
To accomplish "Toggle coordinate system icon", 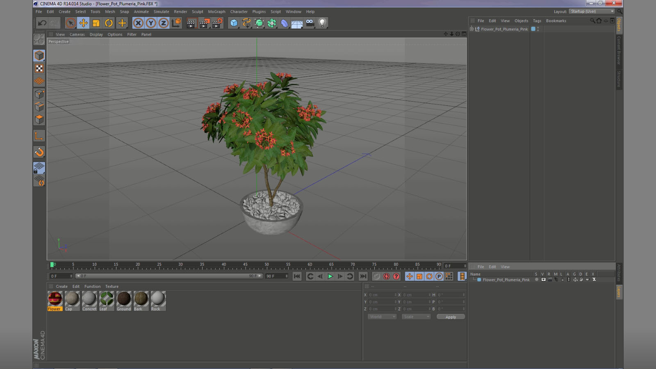I will click(176, 23).
